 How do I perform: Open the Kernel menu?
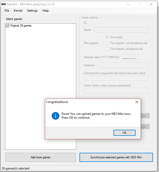[18, 11]
